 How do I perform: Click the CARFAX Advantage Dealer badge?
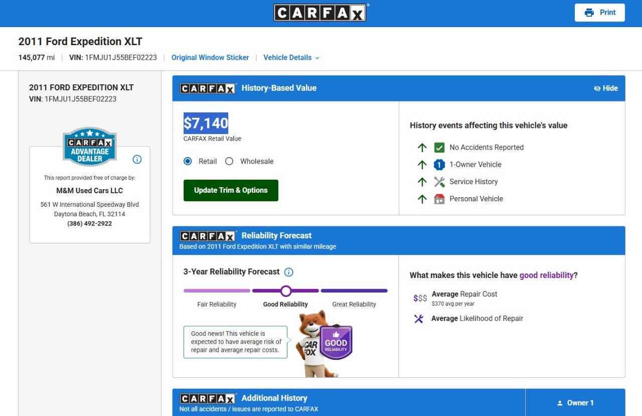[x=90, y=147]
